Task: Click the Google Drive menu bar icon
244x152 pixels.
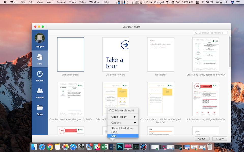Action: point(173,2)
